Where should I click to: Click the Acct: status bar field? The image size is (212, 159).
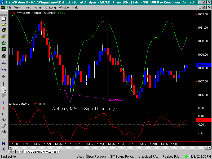coord(81,157)
